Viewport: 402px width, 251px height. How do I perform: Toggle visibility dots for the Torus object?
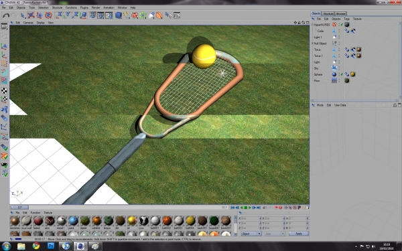[x=339, y=50]
